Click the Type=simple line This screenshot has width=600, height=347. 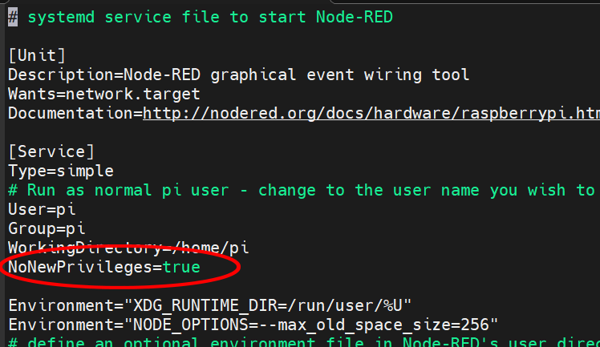[x=61, y=171]
